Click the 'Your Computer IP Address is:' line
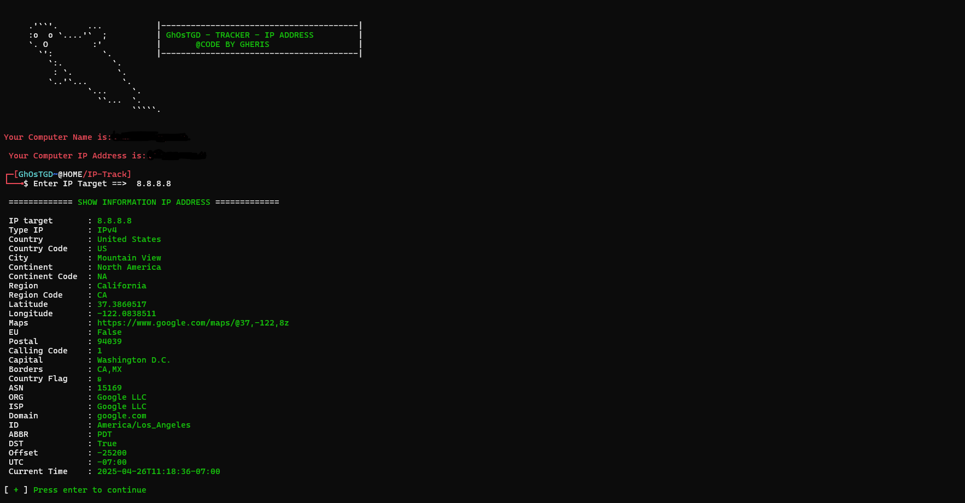The height and width of the screenshot is (503, 965). pos(77,156)
